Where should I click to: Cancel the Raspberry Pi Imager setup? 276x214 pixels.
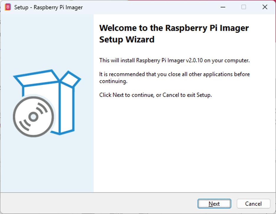click(x=254, y=204)
